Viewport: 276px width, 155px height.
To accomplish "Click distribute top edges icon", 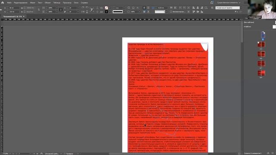I will coord(194,12).
